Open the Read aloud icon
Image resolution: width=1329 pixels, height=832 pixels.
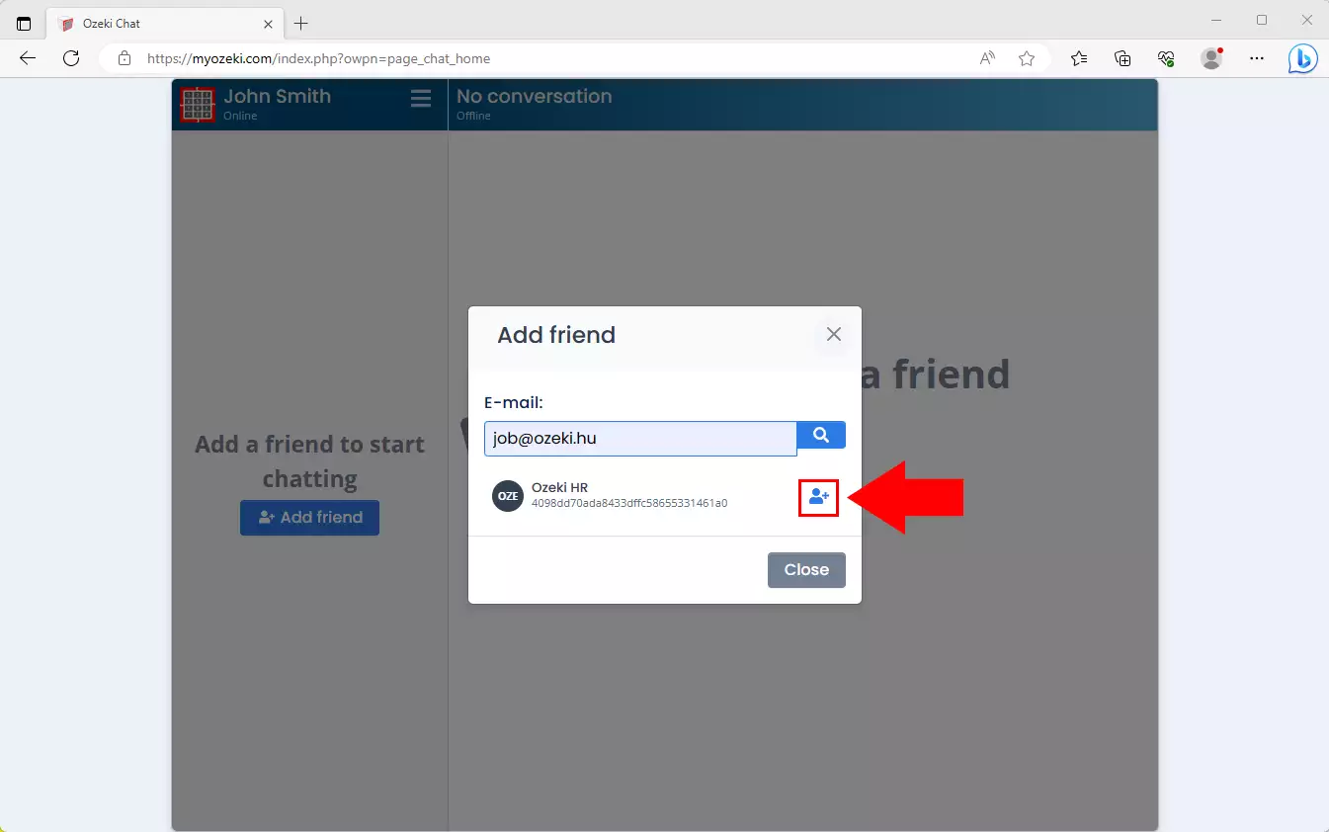coord(987,58)
